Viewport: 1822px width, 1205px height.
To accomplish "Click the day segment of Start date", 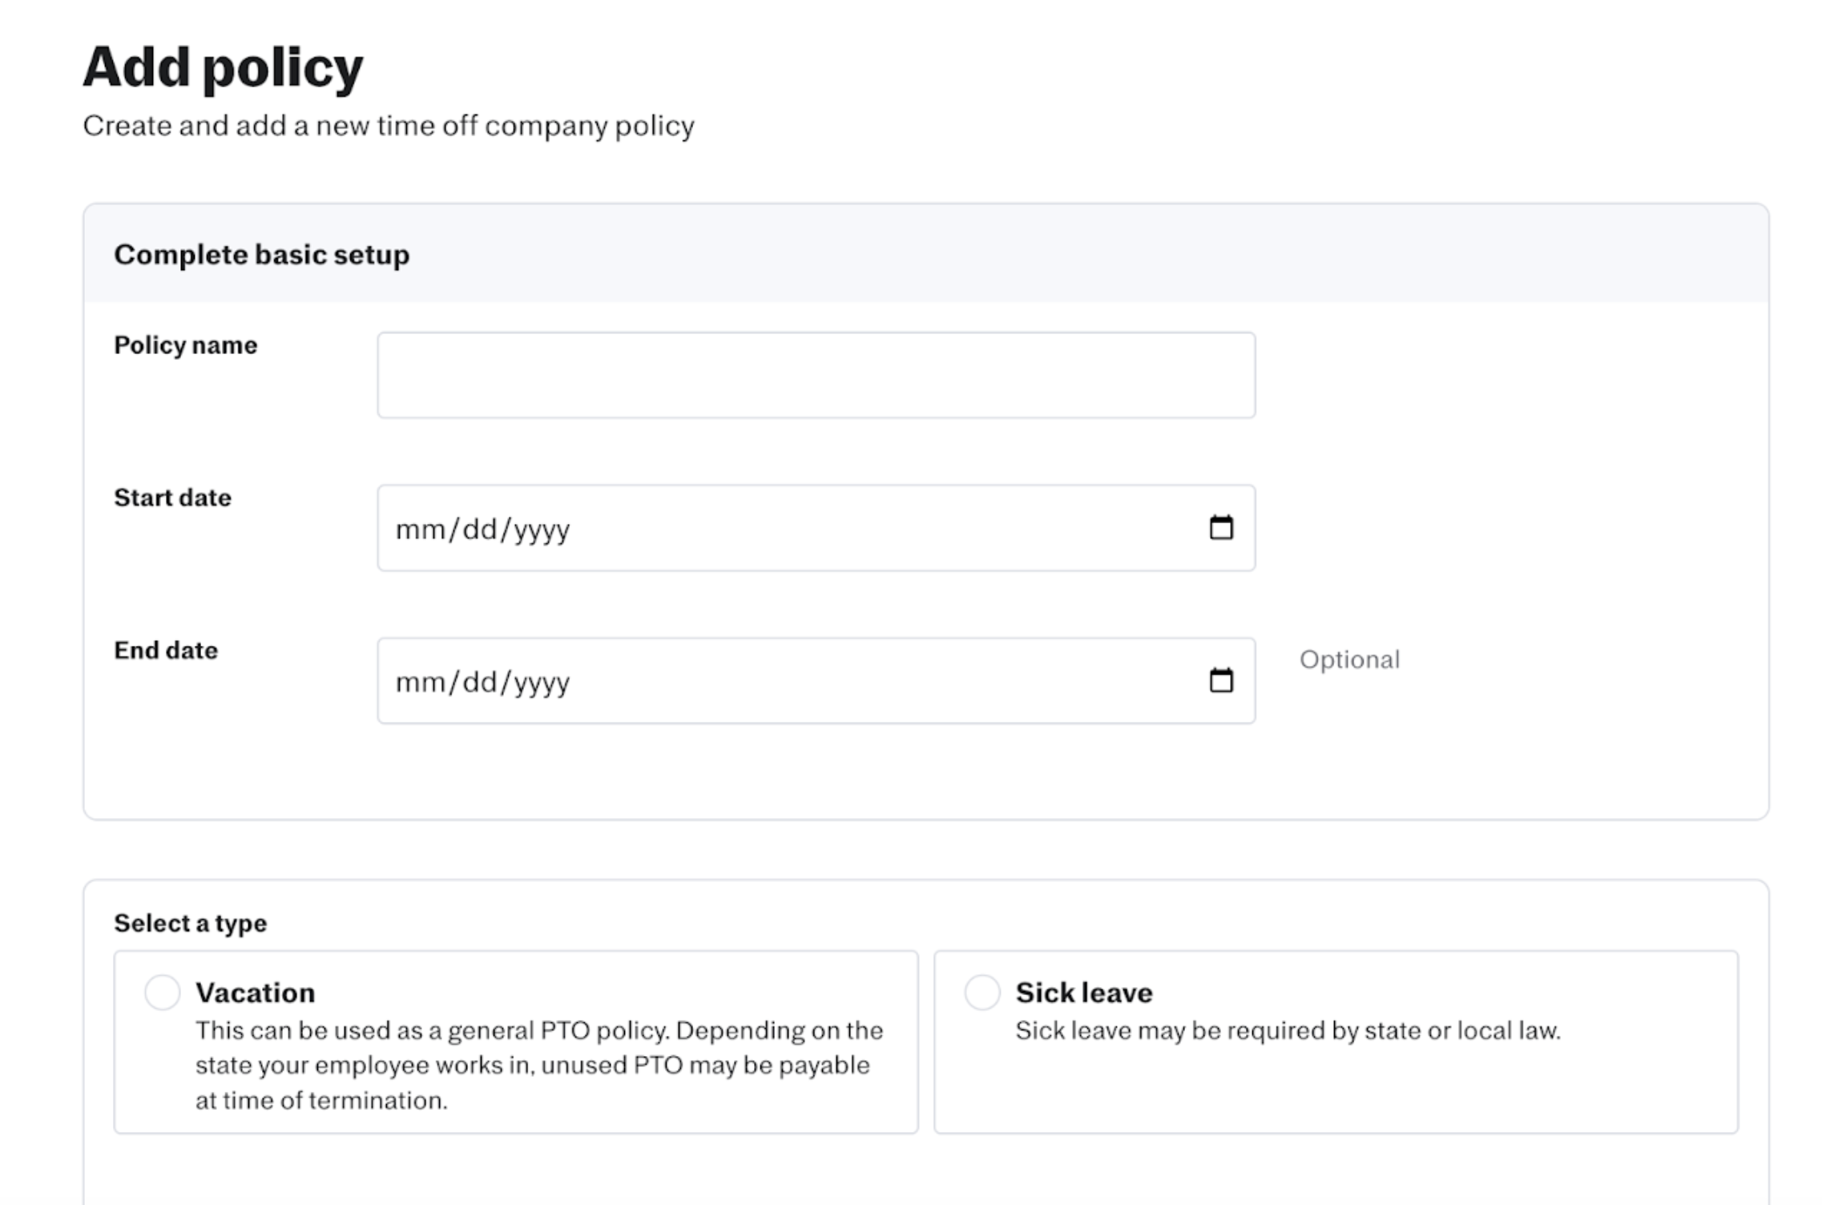I will [479, 530].
